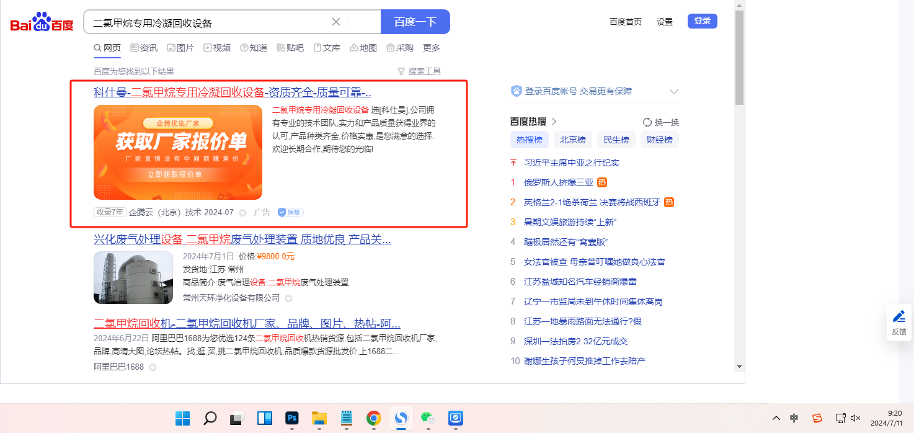Expand arrow beside 常州天环净化设备有限公司
This screenshot has width=914, height=433.
pyautogui.click(x=288, y=298)
